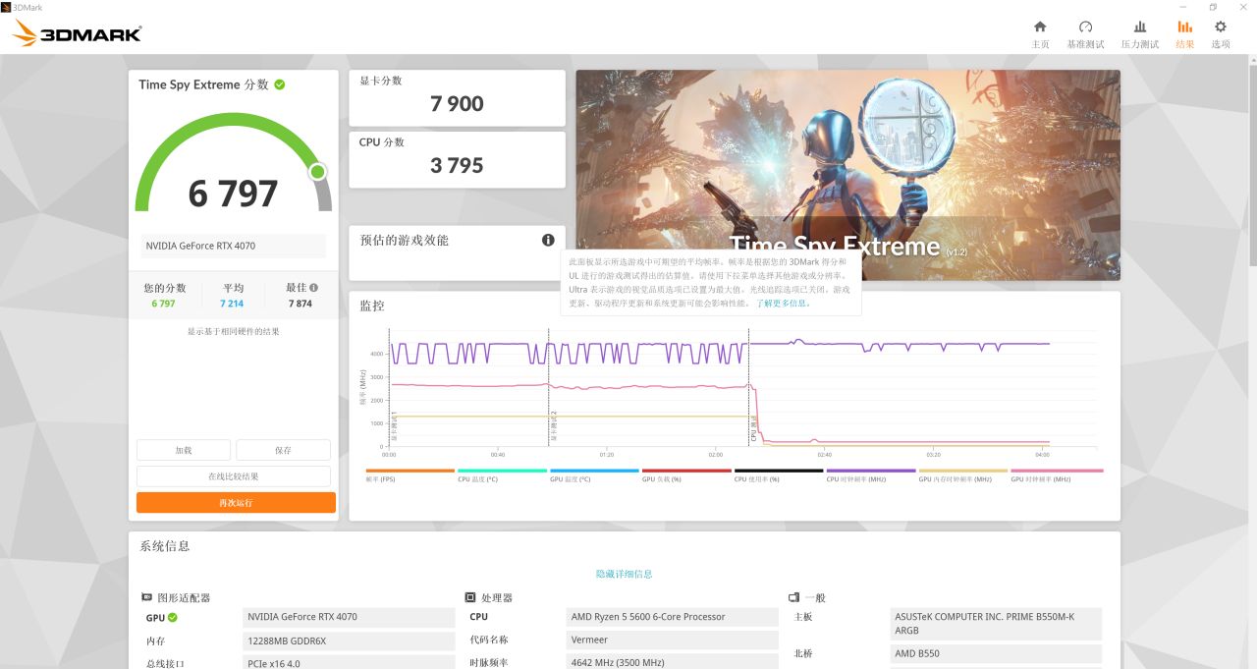Toggle the 帧率 (FPS) orange legend
Viewport: 1257px width, 669px height.
pyautogui.click(x=410, y=475)
